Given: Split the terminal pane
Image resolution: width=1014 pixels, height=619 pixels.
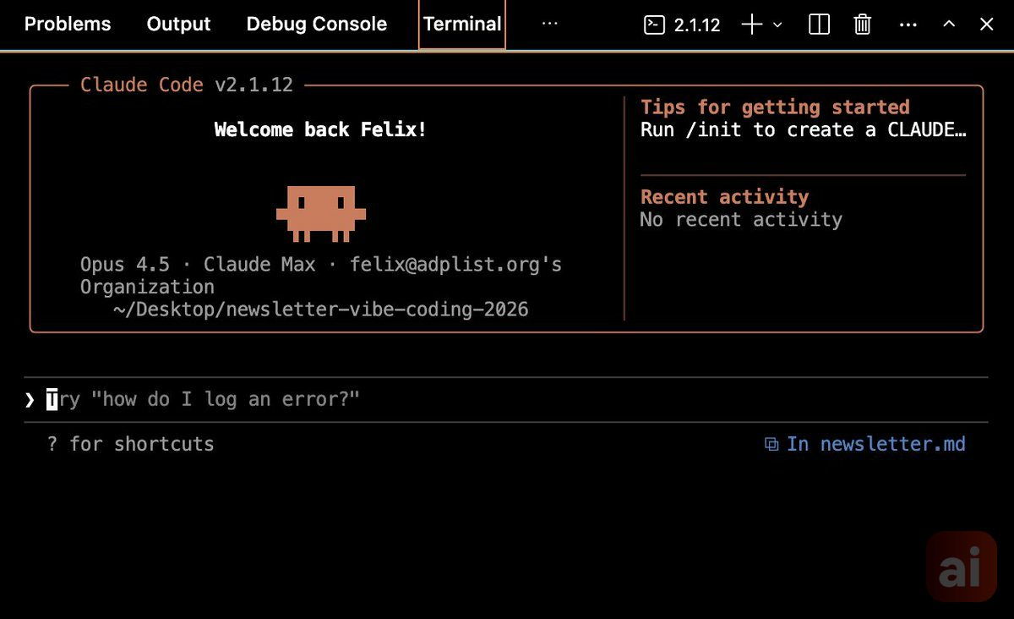Looking at the screenshot, I should pyautogui.click(x=819, y=25).
